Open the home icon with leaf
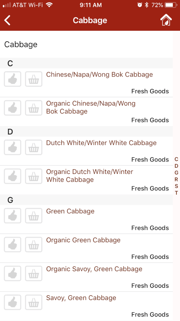The image size is (180, 321). (166, 20)
